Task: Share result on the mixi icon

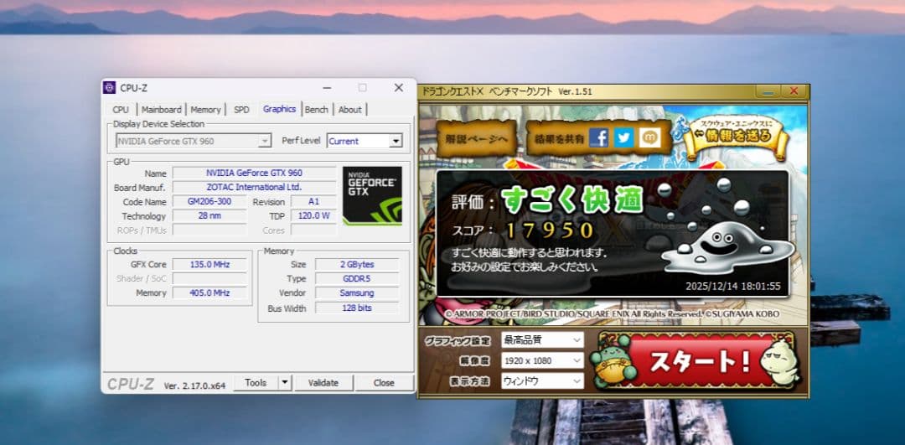Action: (x=650, y=138)
